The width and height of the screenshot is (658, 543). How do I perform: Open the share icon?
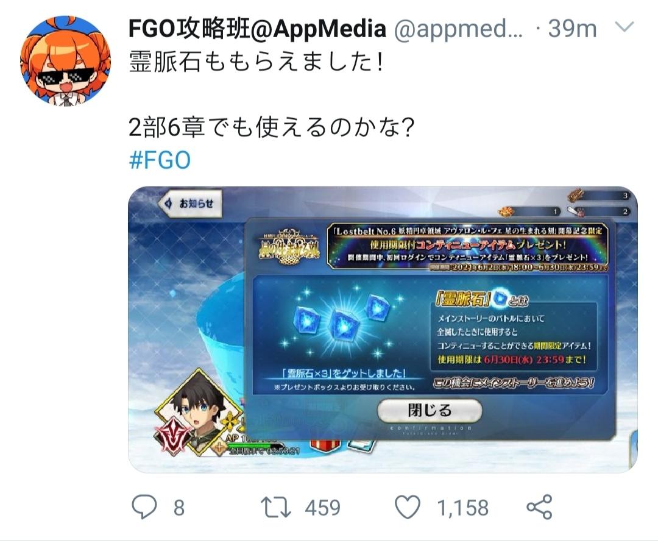tap(539, 507)
